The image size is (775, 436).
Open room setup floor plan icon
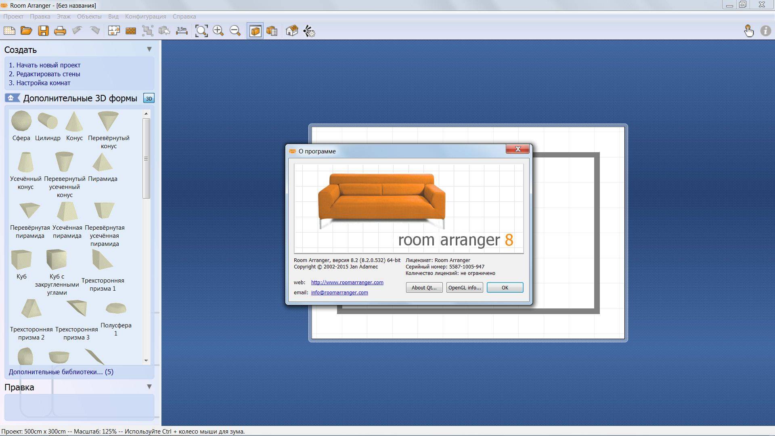pyautogui.click(x=114, y=31)
